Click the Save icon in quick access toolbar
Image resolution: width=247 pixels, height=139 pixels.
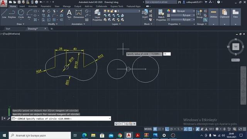tap(19, 2)
